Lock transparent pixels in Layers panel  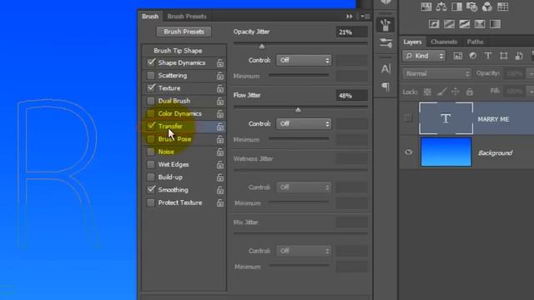[x=427, y=92]
